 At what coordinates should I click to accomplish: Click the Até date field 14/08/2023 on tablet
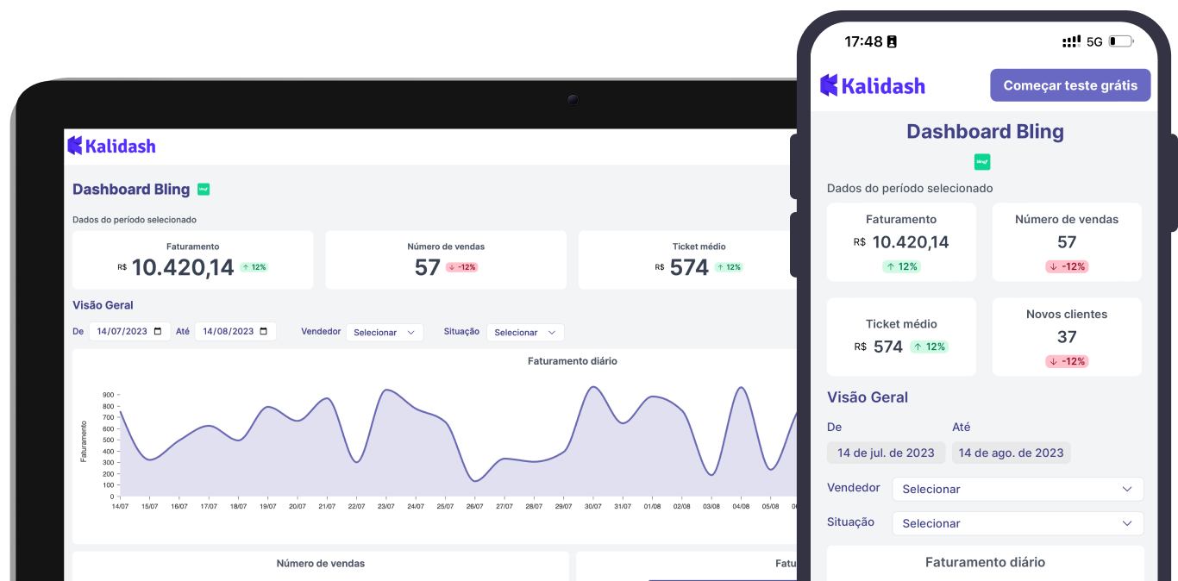[235, 331]
